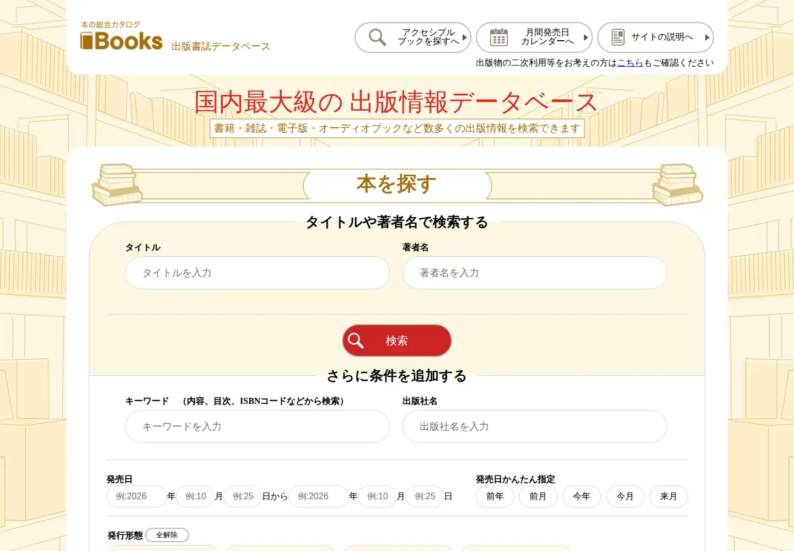Screen dimensions: 794x551
Task: Open アクセシブルブックを探すへ page
Action: pos(413,37)
